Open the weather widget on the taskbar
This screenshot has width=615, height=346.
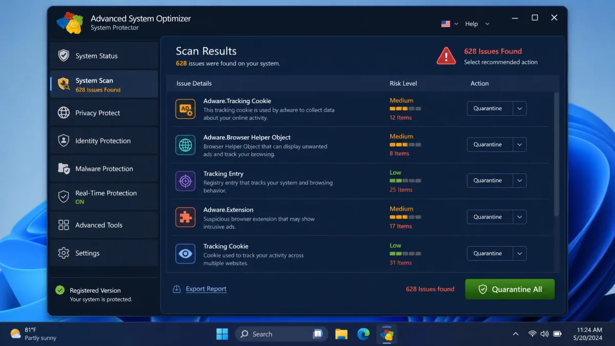click(33, 334)
